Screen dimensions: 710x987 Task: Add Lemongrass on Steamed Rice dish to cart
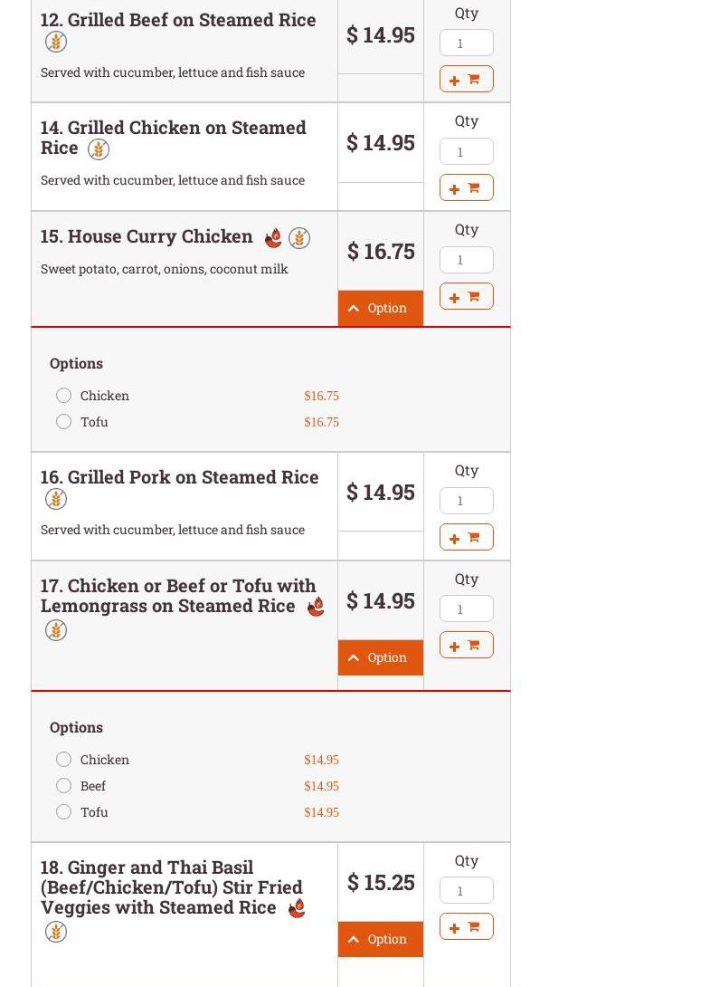point(466,645)
